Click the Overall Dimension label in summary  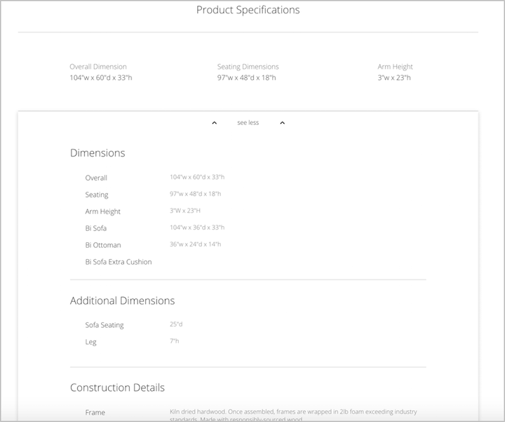point(98,67)
